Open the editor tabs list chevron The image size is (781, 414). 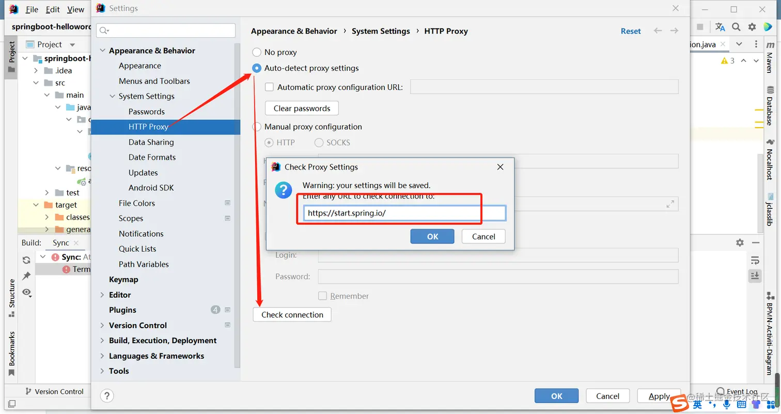739,44
